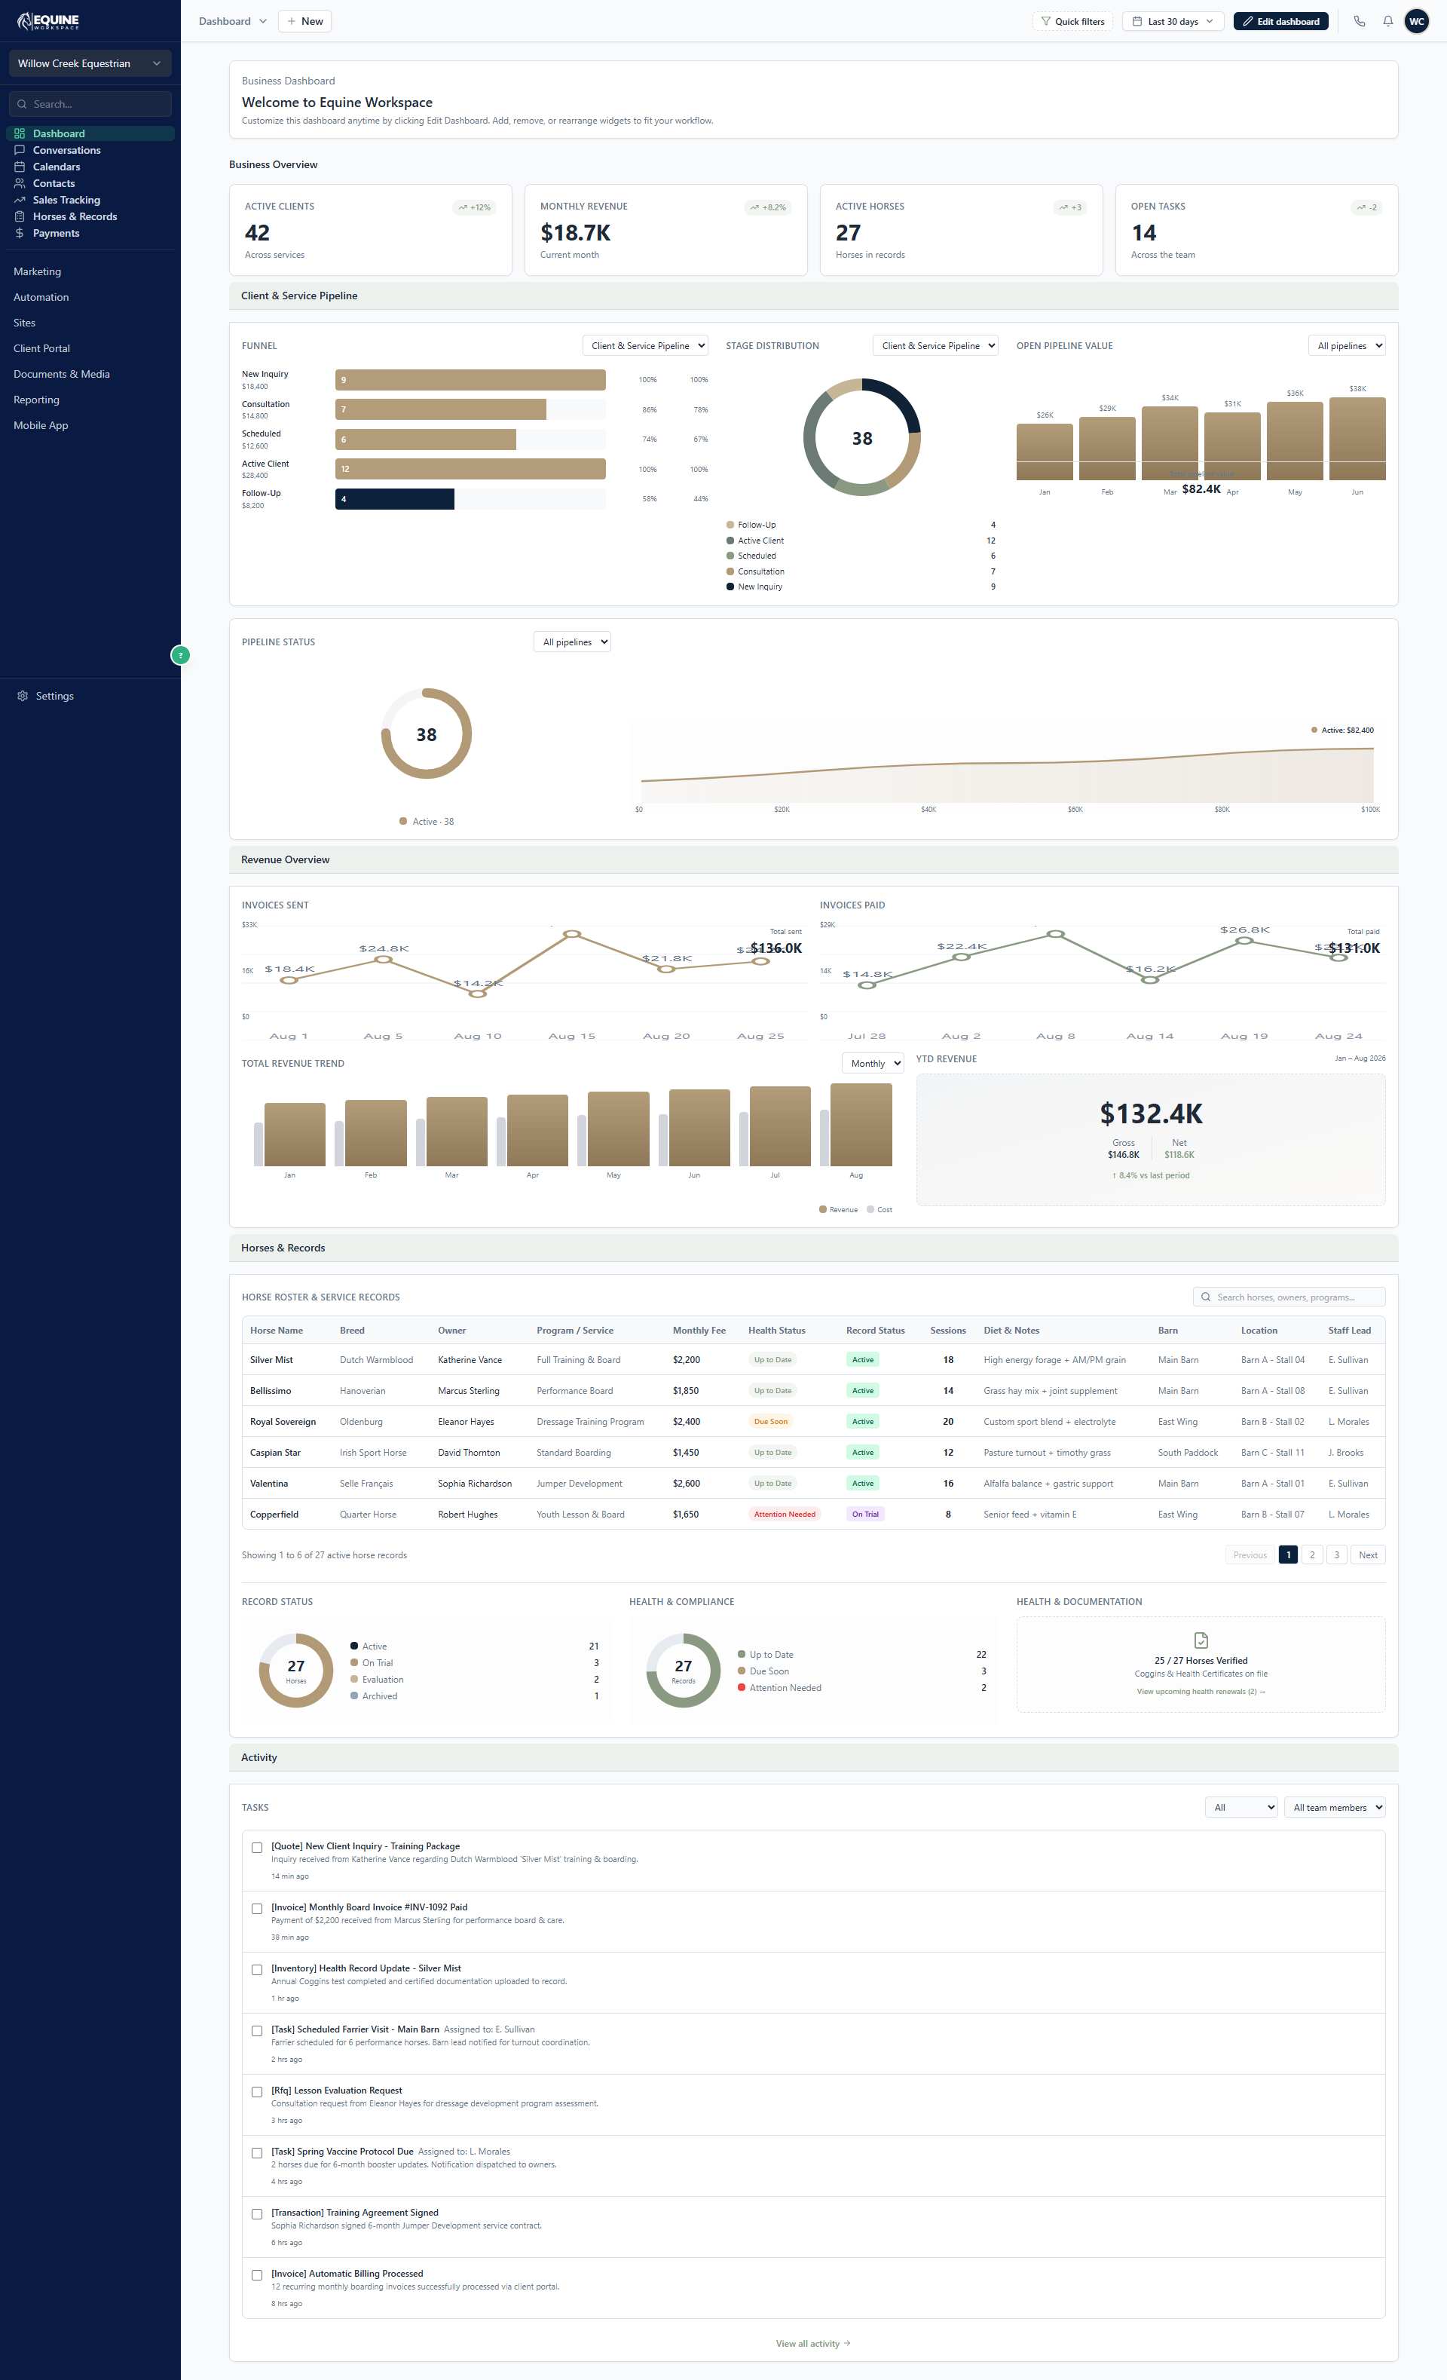Click the Equine Workspace logo
This screenshot has height=2380, width=1447.
click(x=48, y=20)
